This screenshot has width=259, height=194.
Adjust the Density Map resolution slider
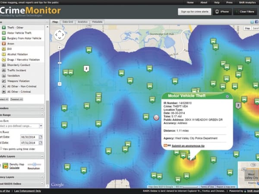point(35,165)
